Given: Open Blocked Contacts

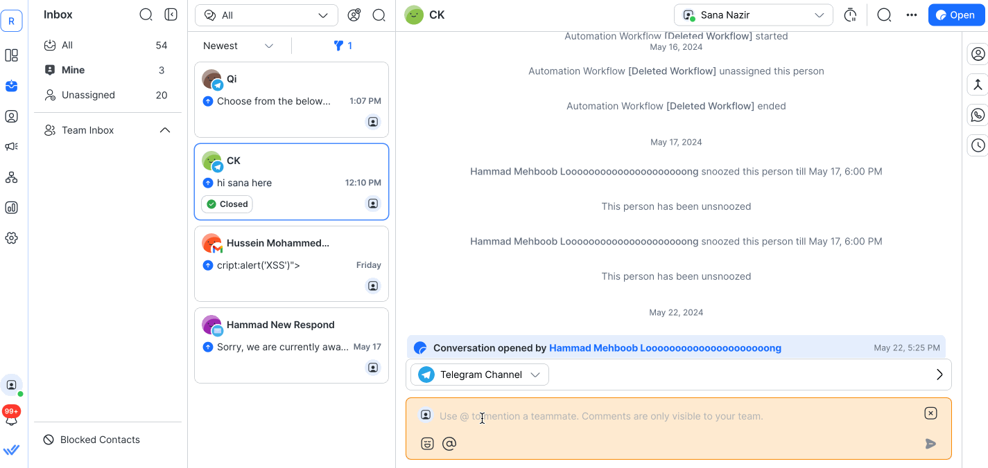Looking at the screenshot, I should [x=100, y=440].
